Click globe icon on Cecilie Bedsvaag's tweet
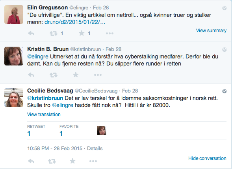This screenshot has height=169, width=232. [224, 91]
